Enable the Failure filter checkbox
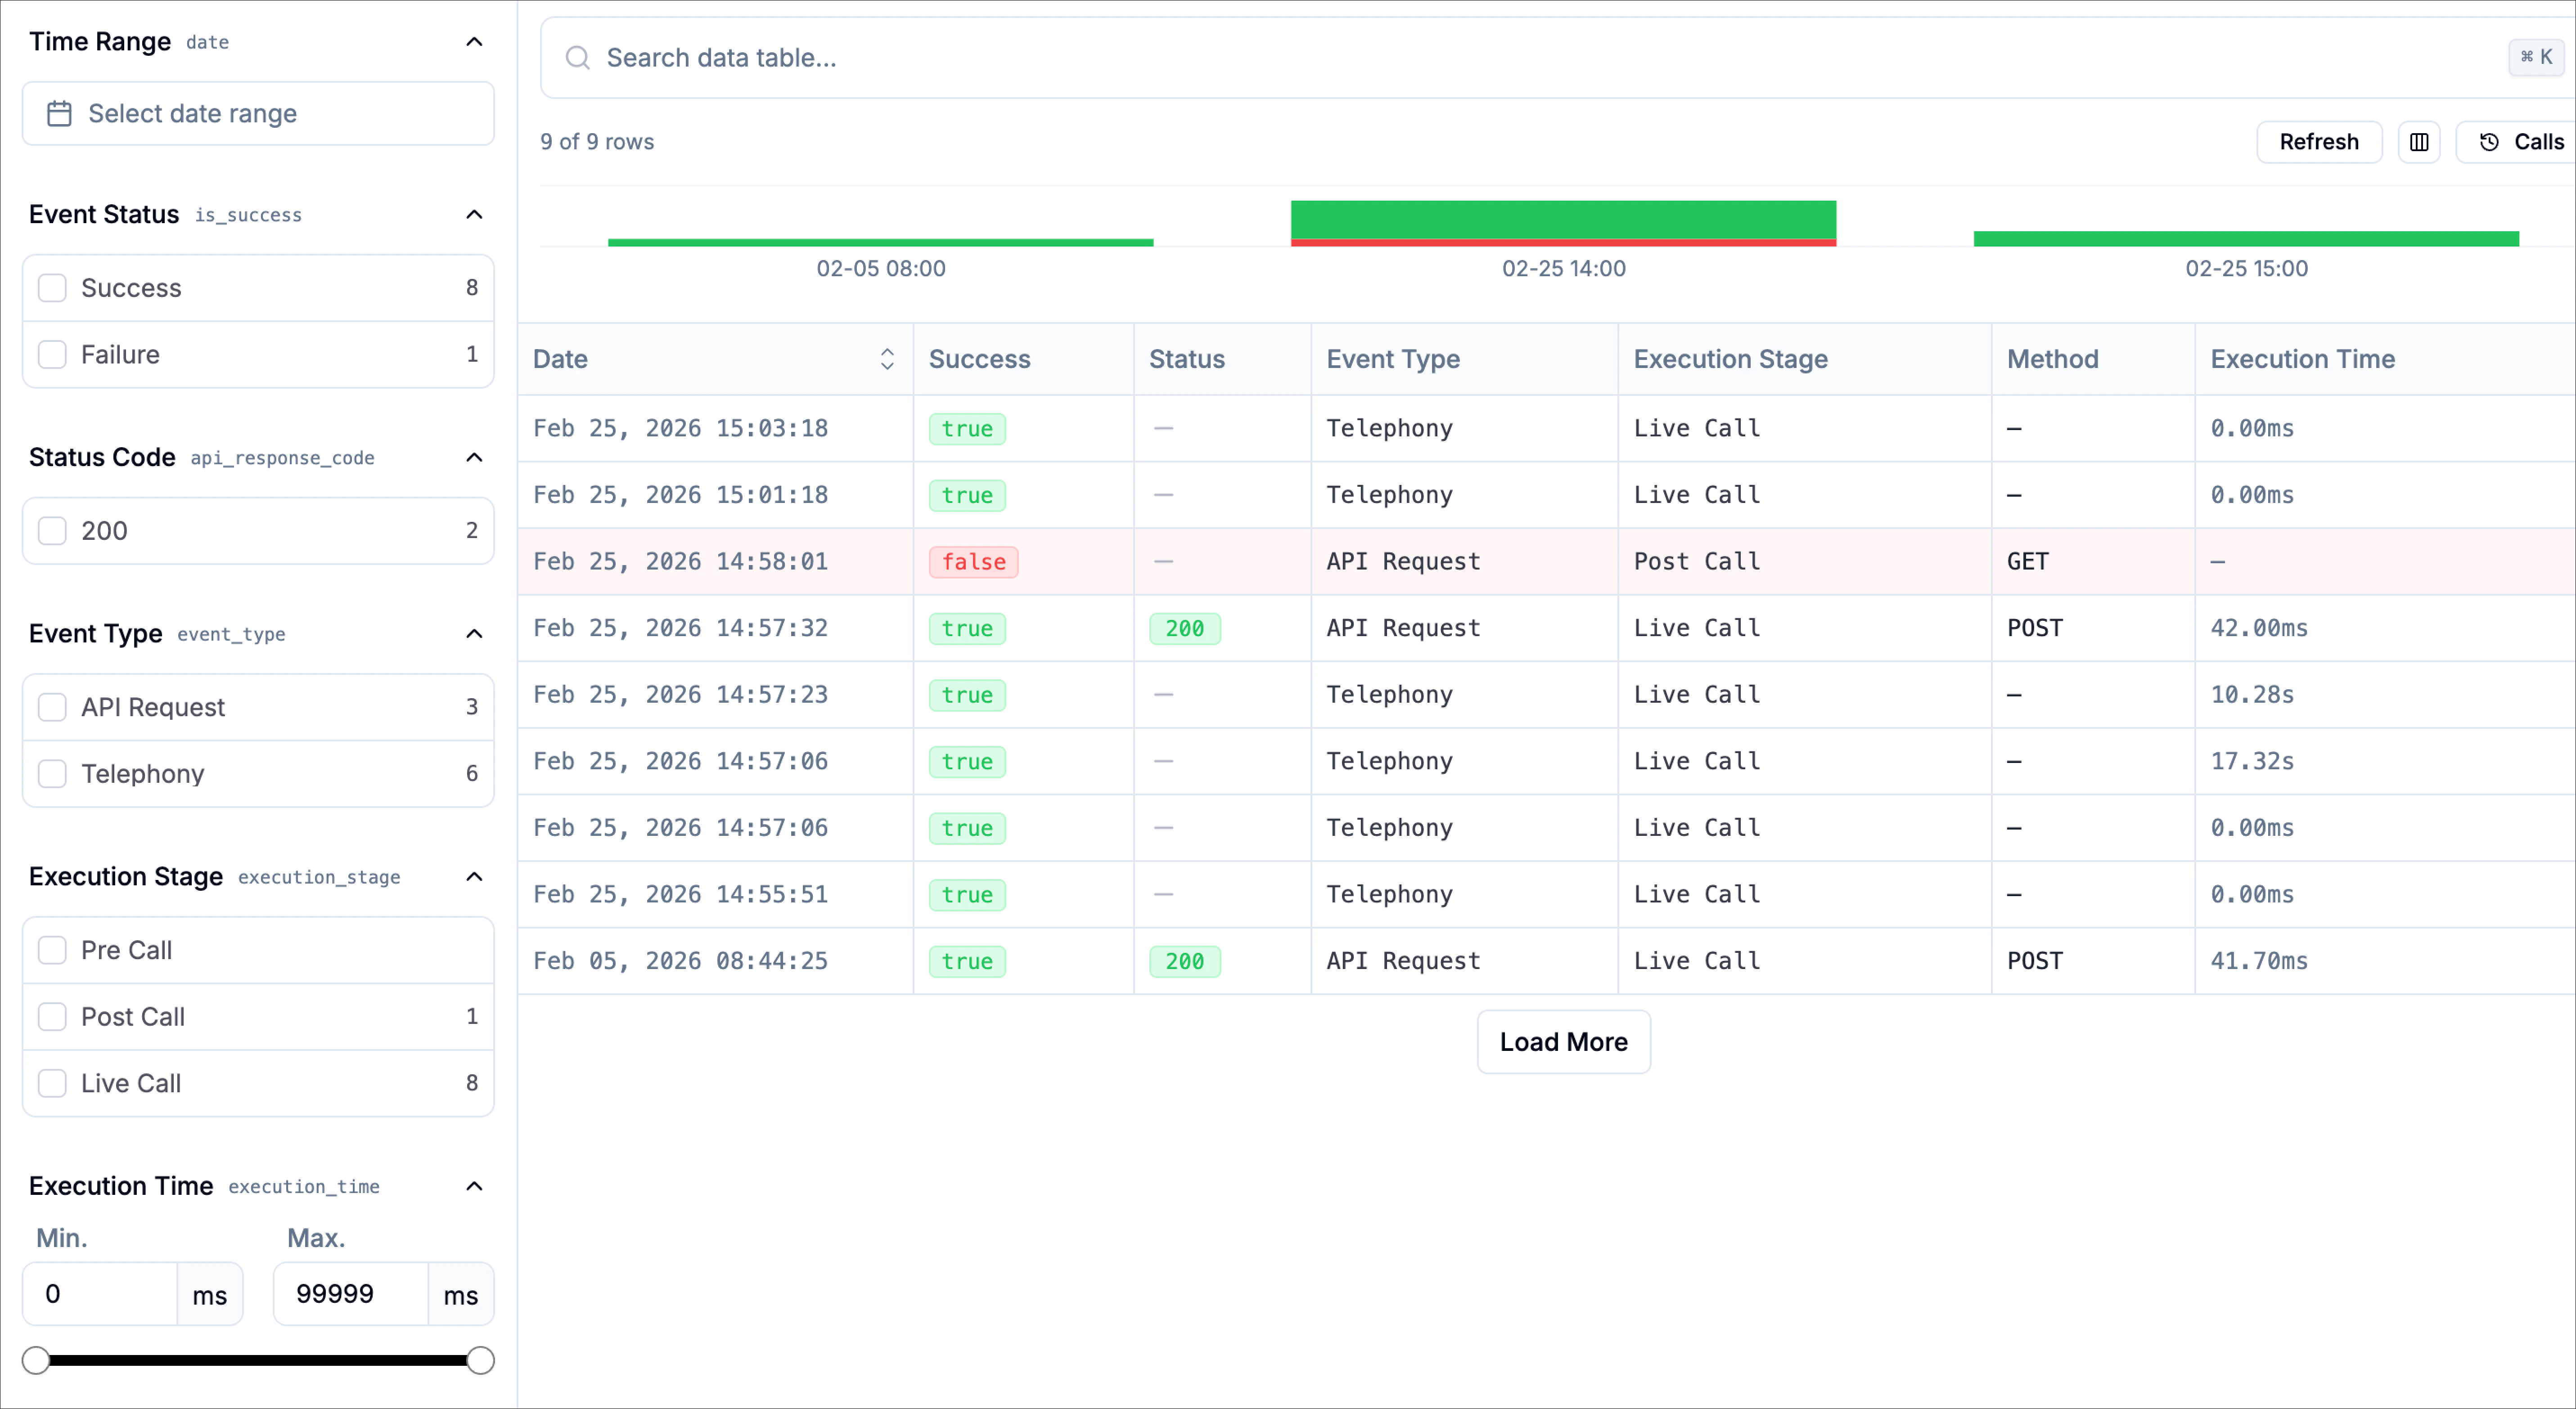 (52, 355)
